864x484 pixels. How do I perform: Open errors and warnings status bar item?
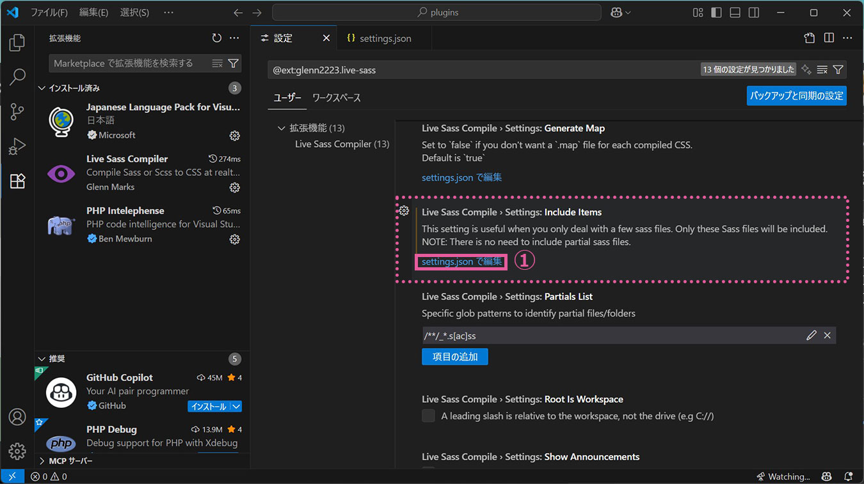point(49,476)
